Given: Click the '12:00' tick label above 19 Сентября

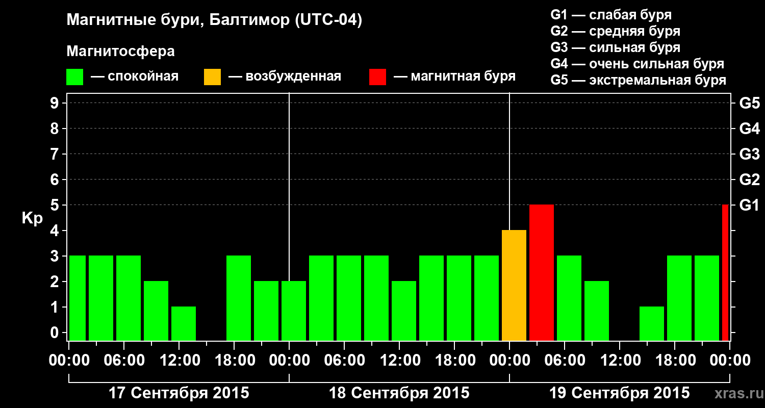Looking at the screenshot, I should 620,361.
